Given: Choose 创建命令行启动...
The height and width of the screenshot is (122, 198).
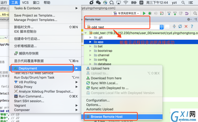Looking at the screenshot, I should [x=45, y=39].
